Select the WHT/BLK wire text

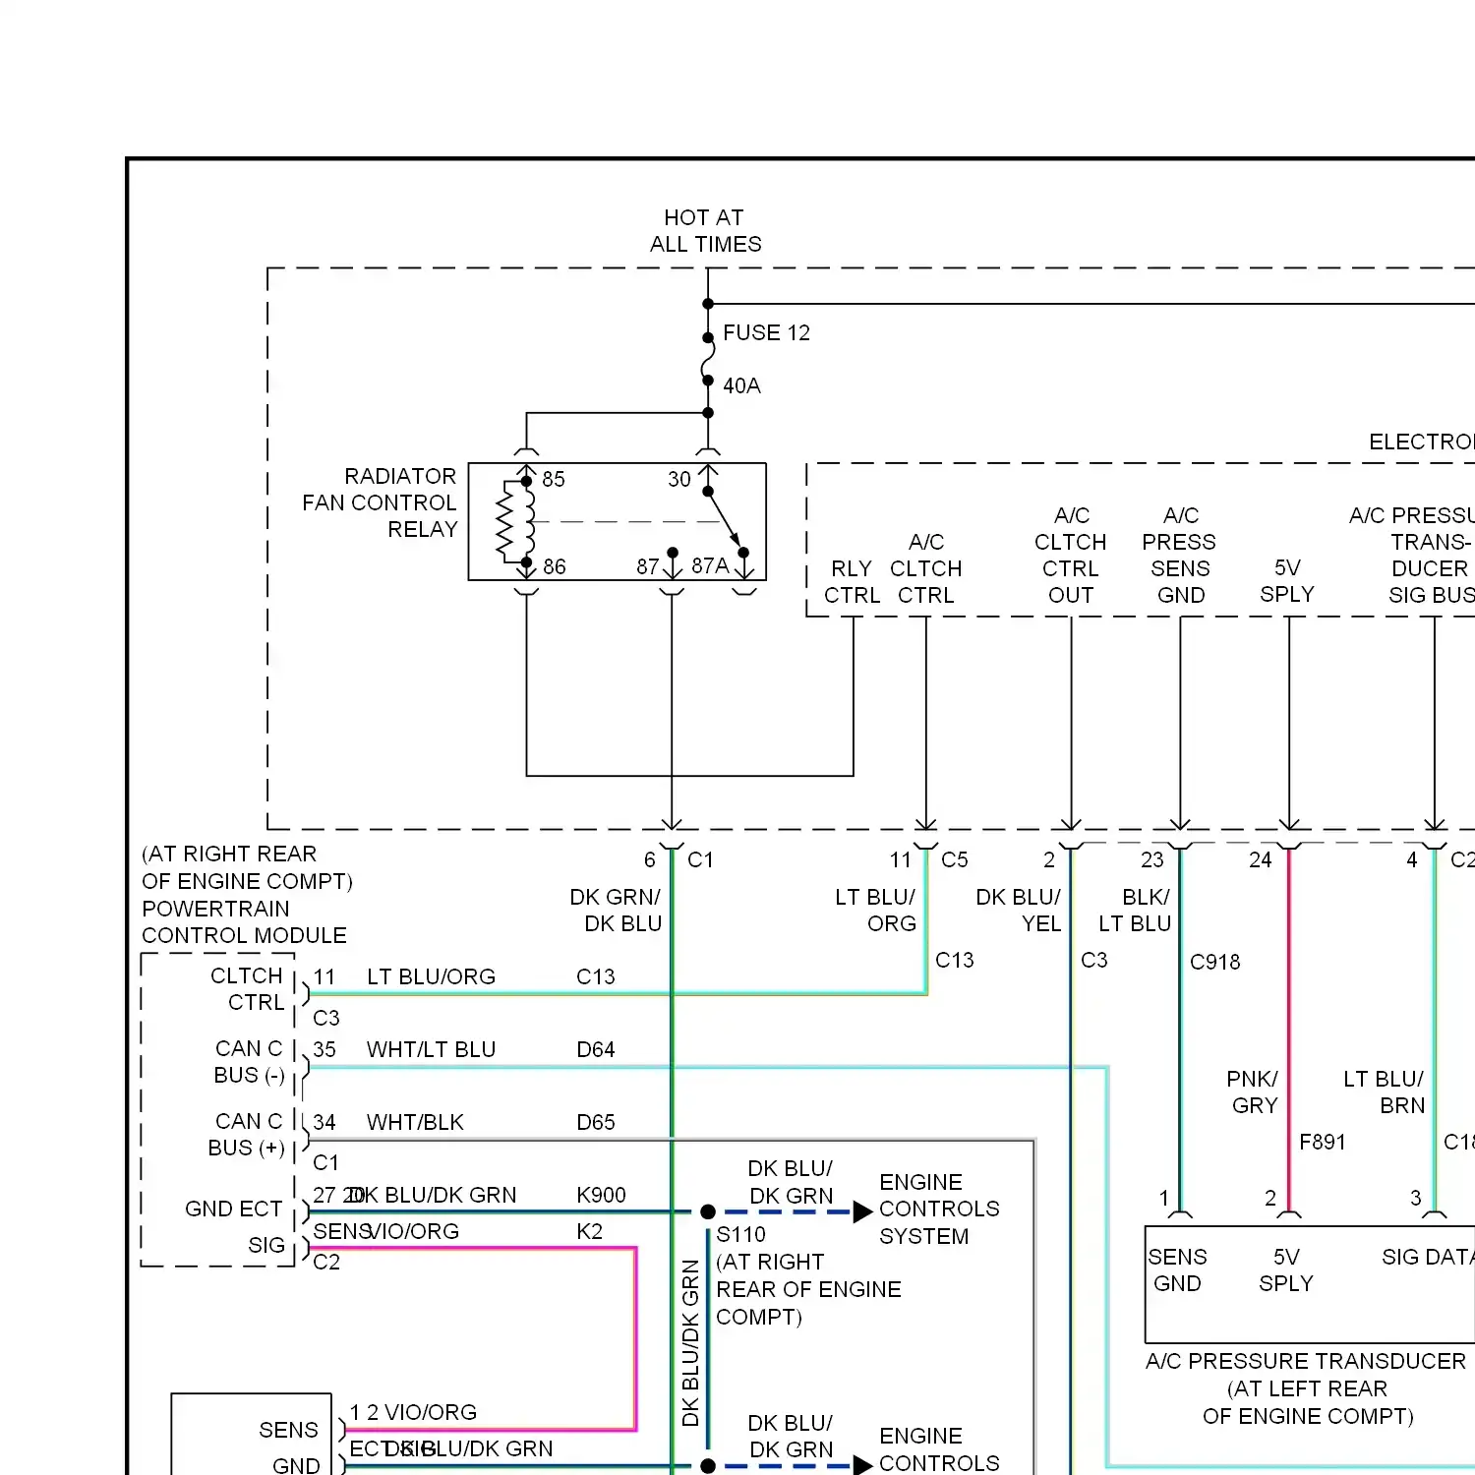[x=414, y=1122]
